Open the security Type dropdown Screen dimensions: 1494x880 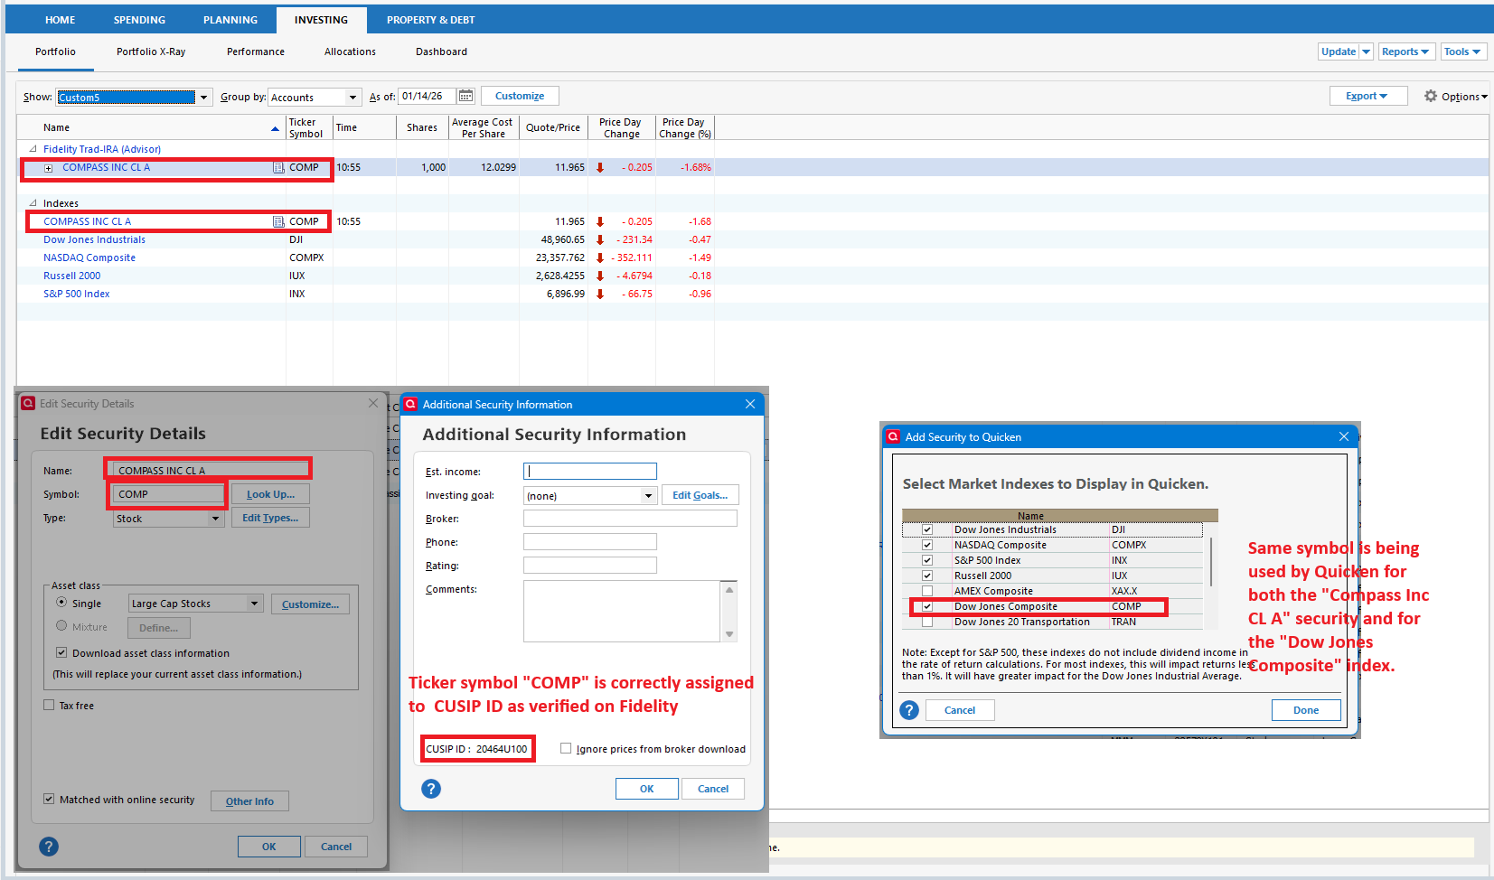[215, 519]
